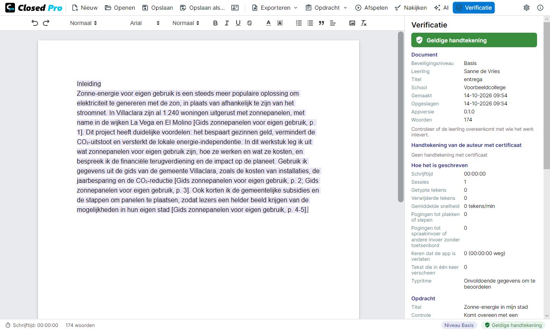Open the Nakijken review mode
550x331 pixels.
pyautogui.click(x=410, y=8)
